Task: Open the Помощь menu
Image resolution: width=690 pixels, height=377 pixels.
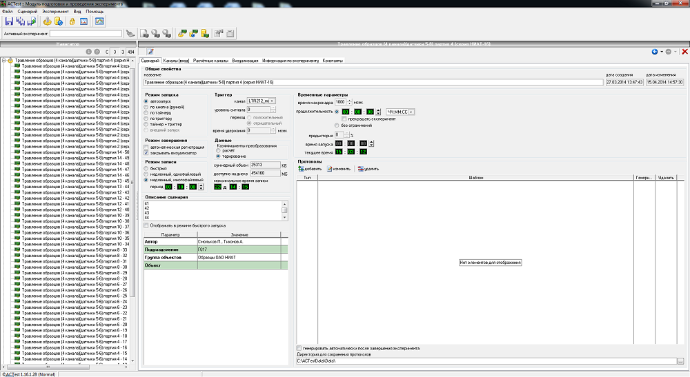Action: (94, 12)
